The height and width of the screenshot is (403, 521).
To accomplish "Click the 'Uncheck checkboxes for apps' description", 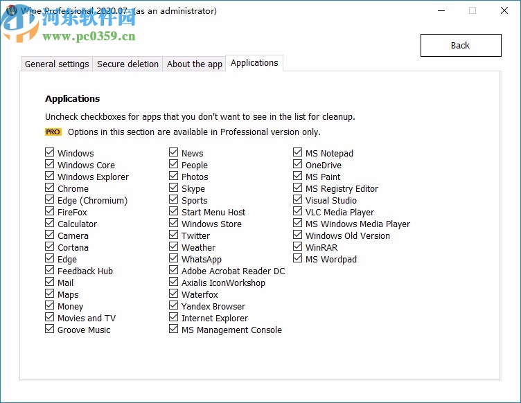I will pyautogui.click(x=200, y=117).
